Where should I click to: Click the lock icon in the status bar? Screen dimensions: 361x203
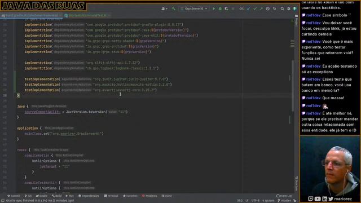(295, 201)
